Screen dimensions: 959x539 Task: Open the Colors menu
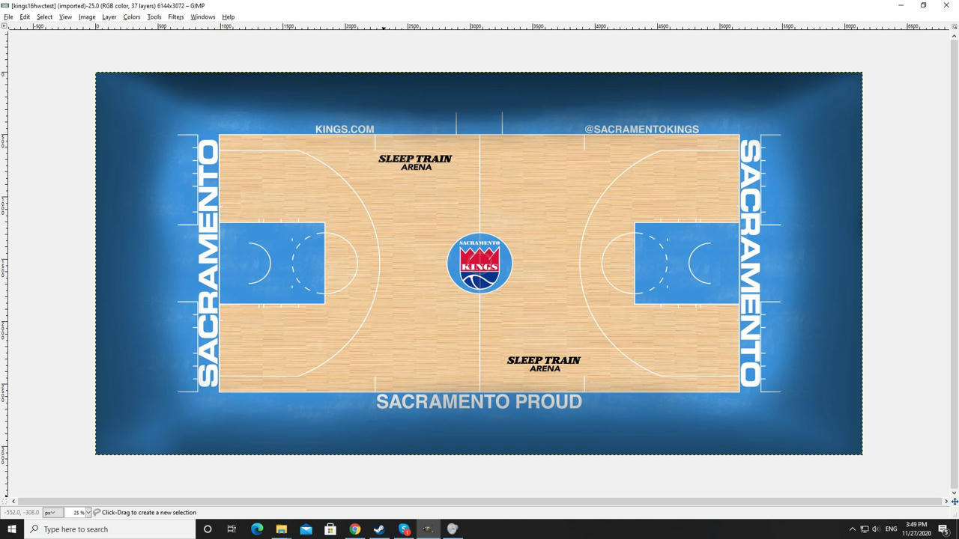click(x=132, y=16)
